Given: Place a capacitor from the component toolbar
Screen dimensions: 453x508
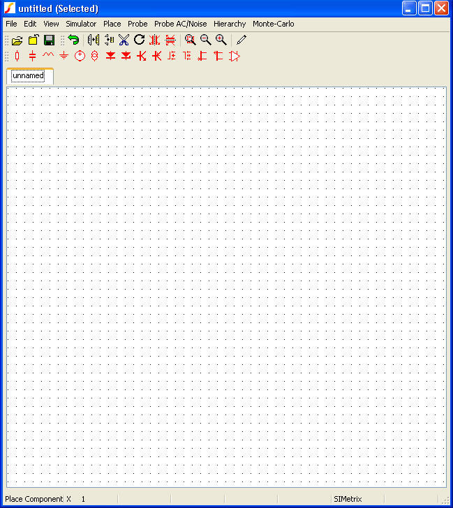Looking at the screenshot, I should [32, 56].
